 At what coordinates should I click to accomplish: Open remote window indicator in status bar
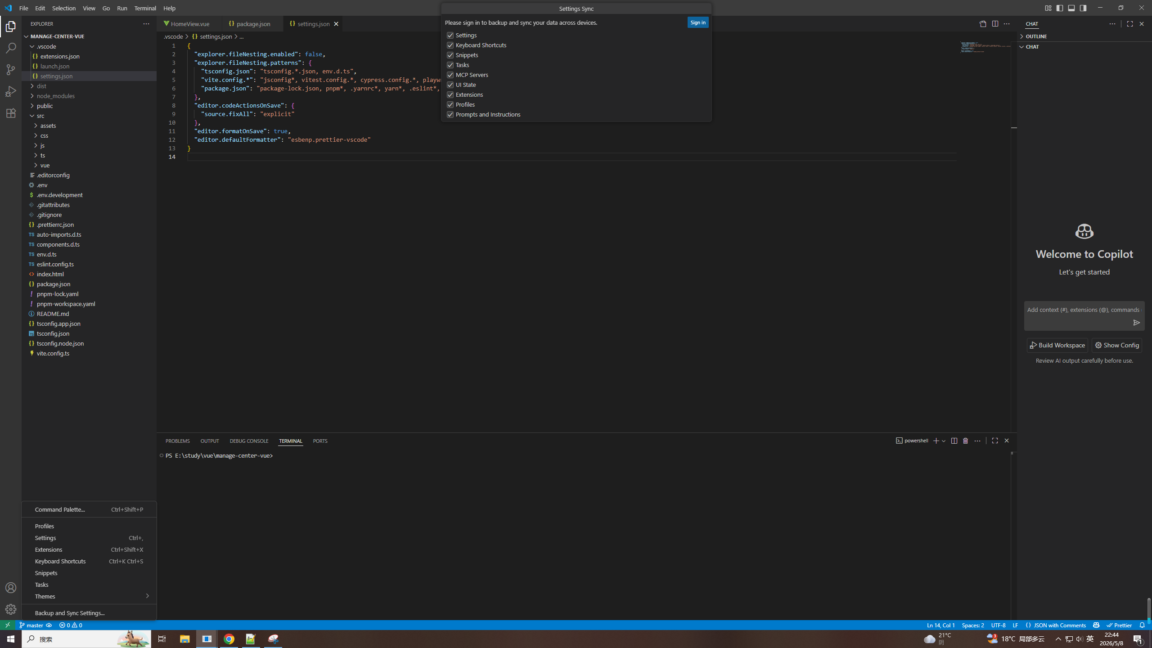coord(8,625)
